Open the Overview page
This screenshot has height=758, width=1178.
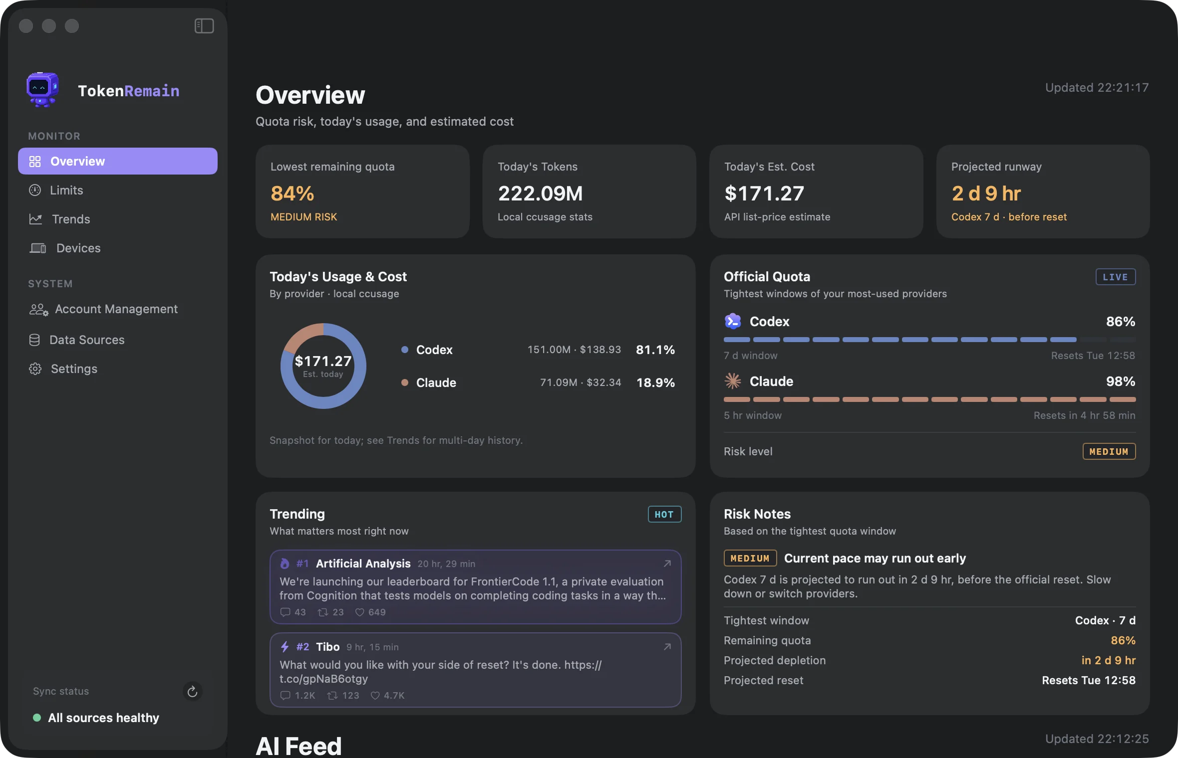pyautogui.click(x=118, y=161)
